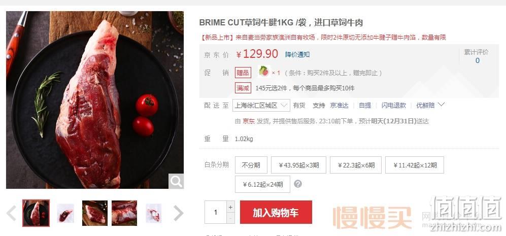Screen dimensions: 506x236
Task: Click the 降价通知 price alert link
Action: tap(297, 54)
